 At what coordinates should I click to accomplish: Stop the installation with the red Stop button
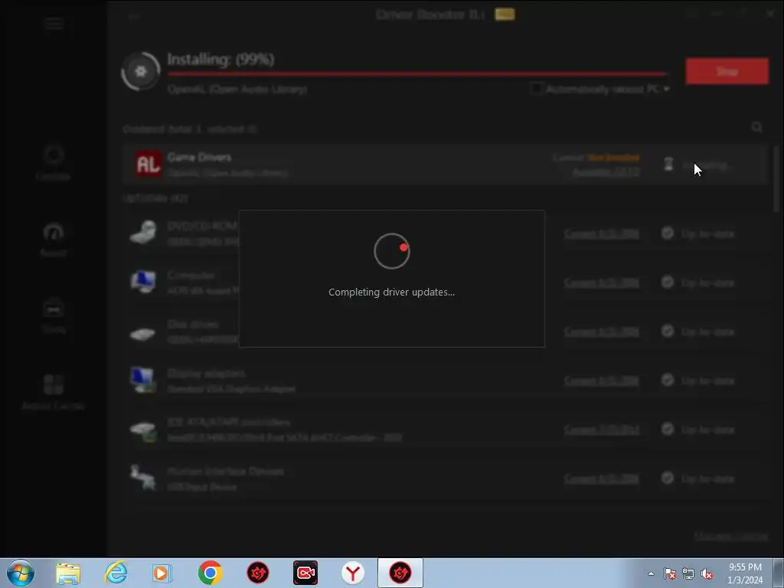(727, 71)
